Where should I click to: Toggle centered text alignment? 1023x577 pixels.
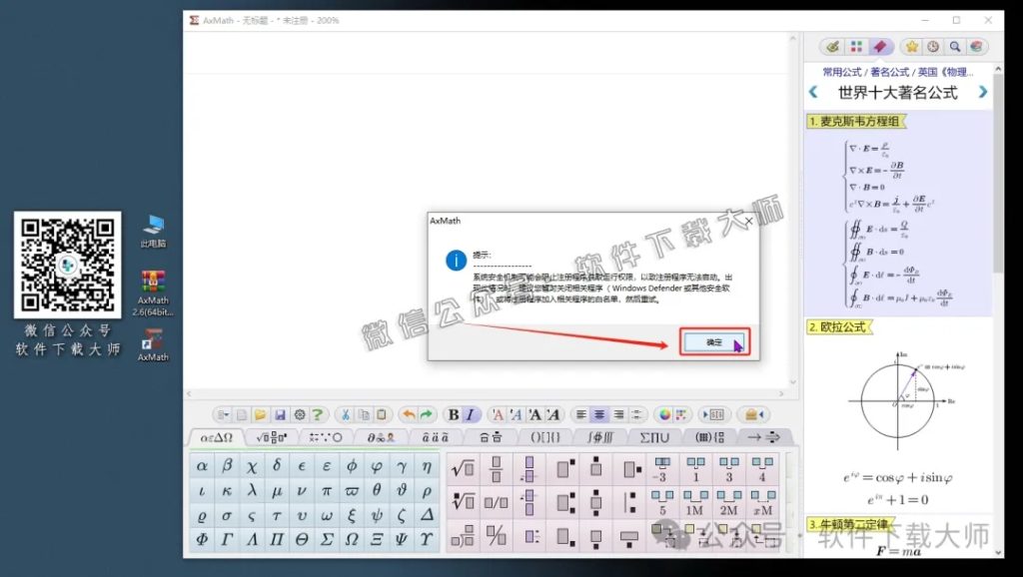click(600, 414)
